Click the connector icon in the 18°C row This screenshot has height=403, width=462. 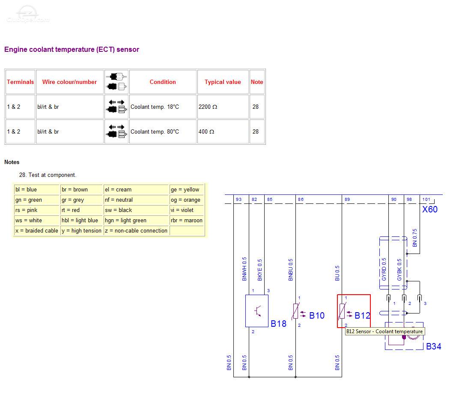(116, 107)
